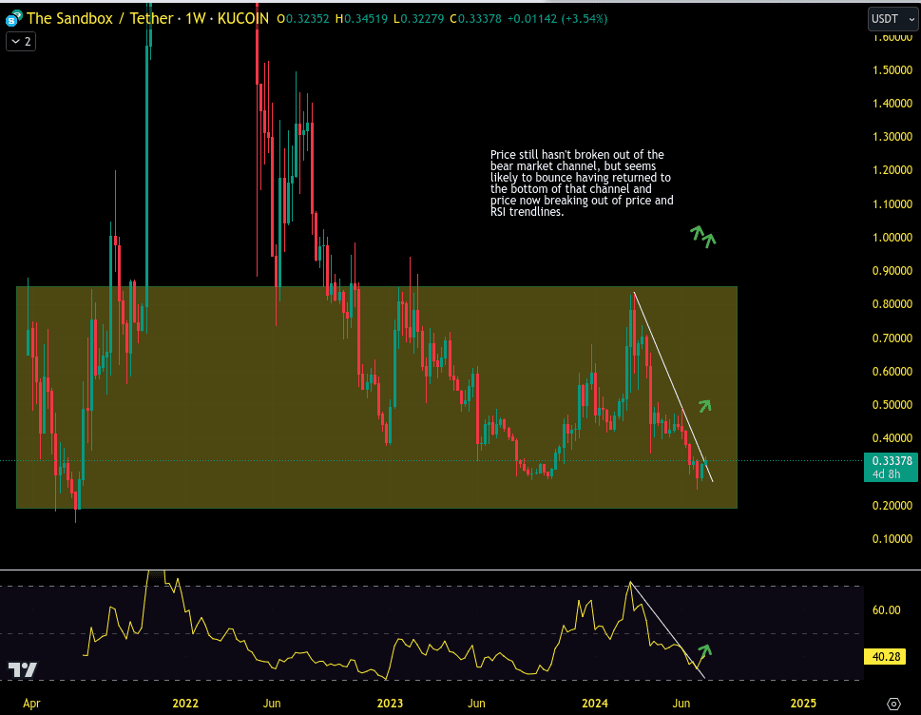Click the 0.50000 price axis label
The image size is (921, 715).
point(892,405)
